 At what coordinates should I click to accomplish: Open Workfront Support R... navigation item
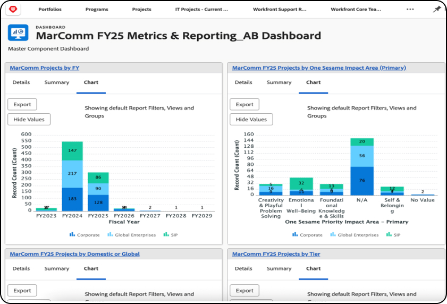click(280, 10)
